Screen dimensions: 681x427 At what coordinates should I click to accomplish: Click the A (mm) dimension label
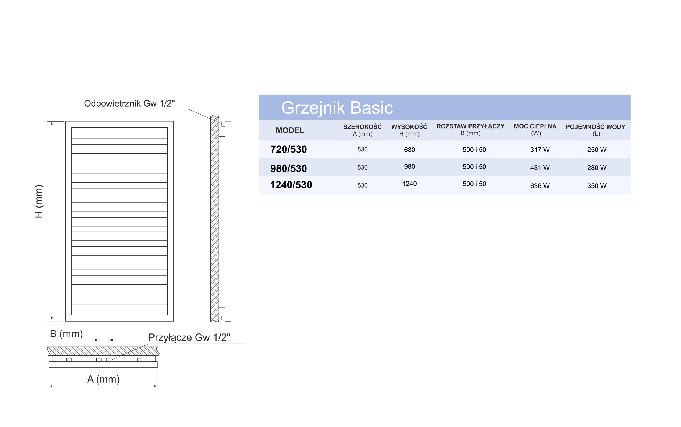tap(103, 379)
